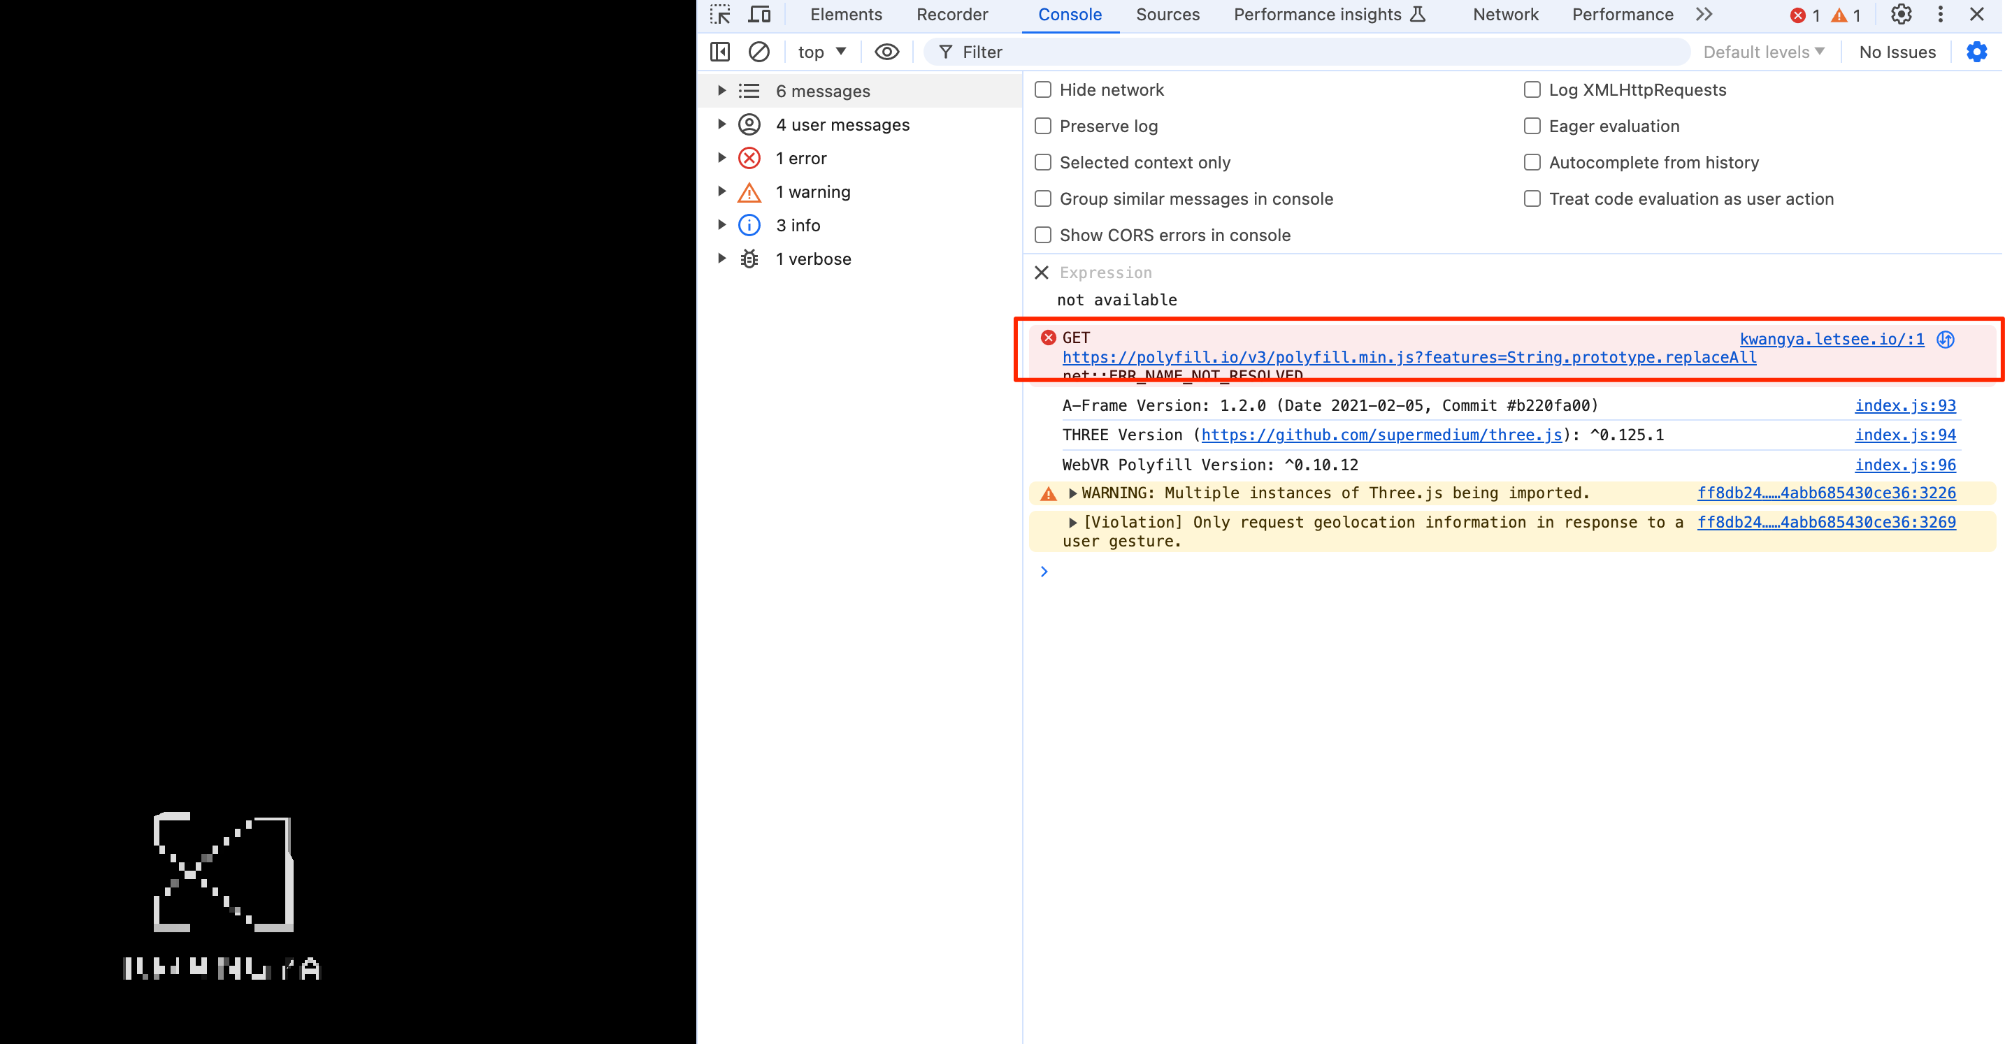Open the Default levels dropdown
2005x1044 pixels.
click(x=1763, y=52)
